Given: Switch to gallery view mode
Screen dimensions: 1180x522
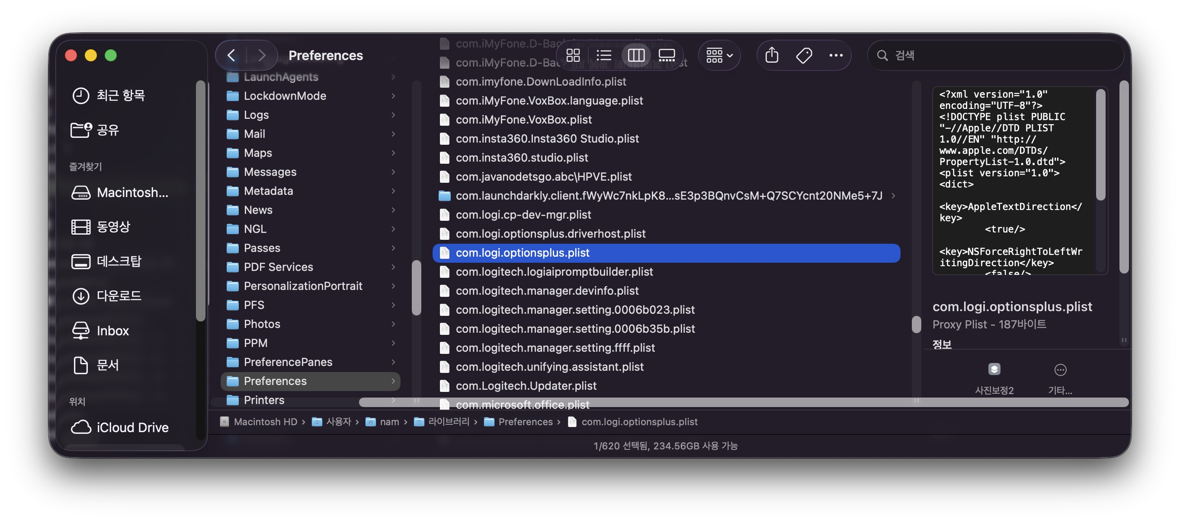Looking at the screenshot, I should click(667, 55).
